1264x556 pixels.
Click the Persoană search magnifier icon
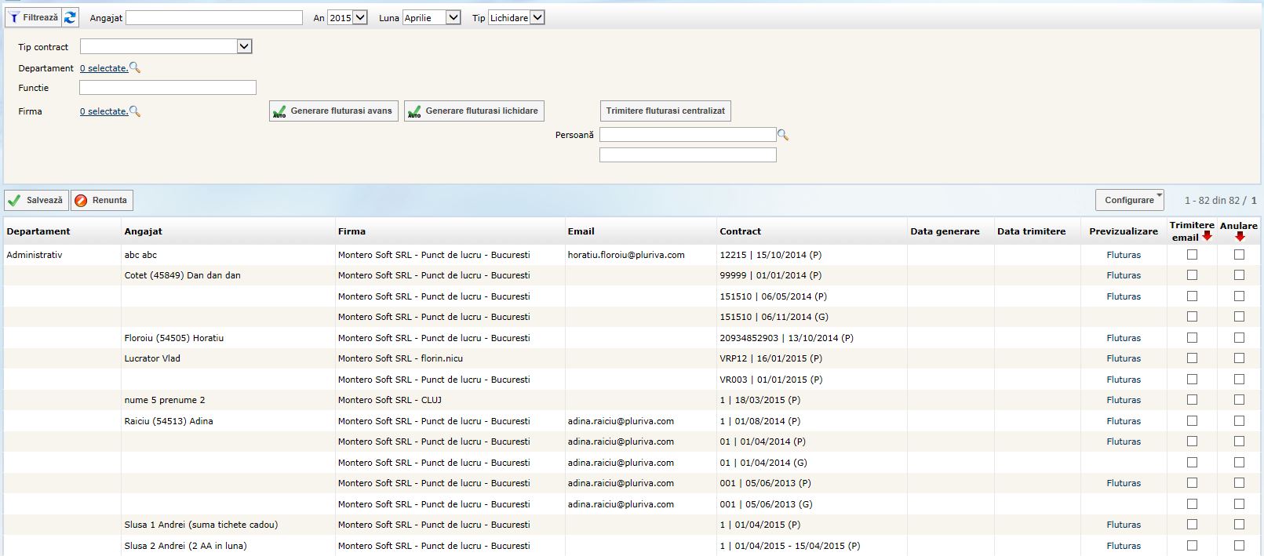(x=782, y=135)
